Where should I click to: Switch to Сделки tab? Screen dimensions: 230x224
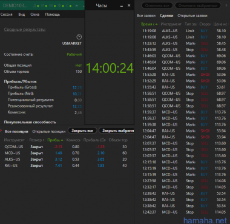(x=166, y=16)
